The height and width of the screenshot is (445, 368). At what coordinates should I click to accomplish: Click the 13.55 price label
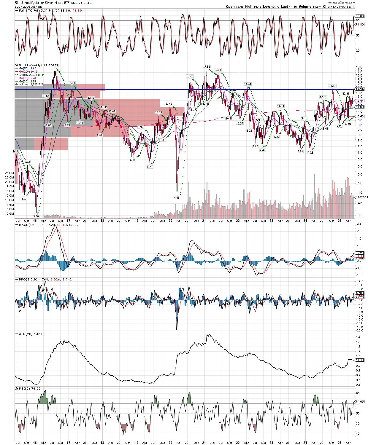click(233, 90)
